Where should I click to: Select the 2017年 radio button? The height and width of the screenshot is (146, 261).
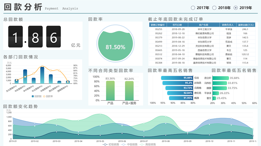click(193, 7)
